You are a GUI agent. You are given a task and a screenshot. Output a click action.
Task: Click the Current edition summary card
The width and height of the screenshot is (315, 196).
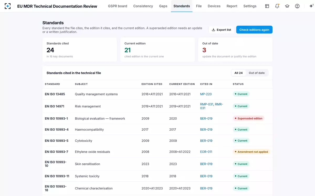tap(157, 50)
